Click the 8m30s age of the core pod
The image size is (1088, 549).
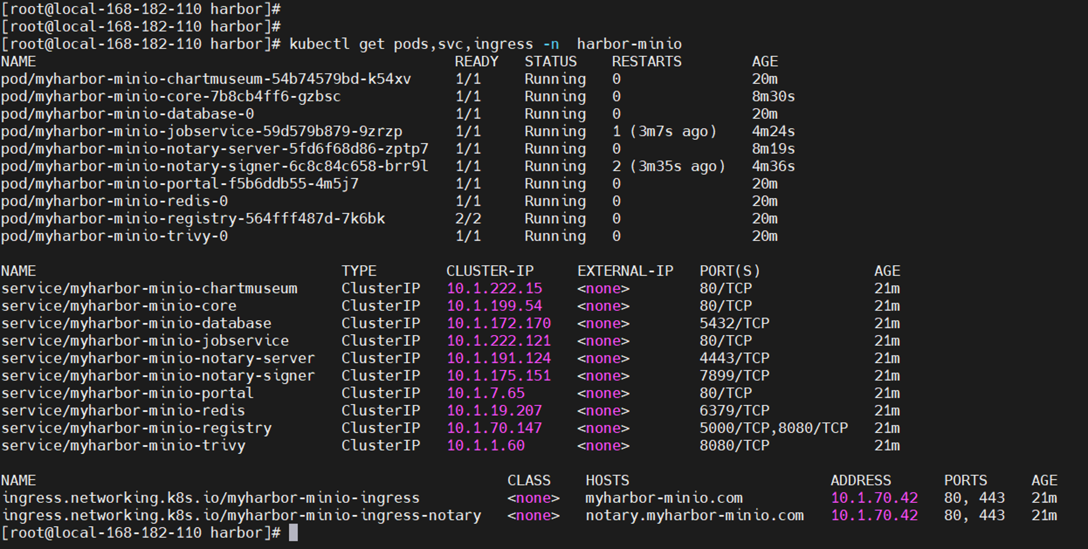click(x=774, y=96)
